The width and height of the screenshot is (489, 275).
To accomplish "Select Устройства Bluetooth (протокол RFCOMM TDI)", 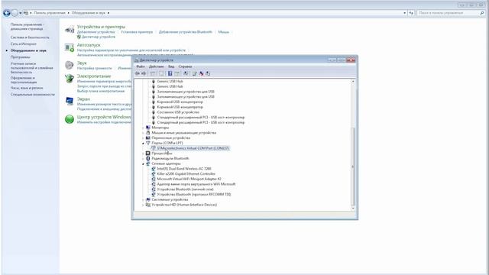I will (x=193, y=194).
